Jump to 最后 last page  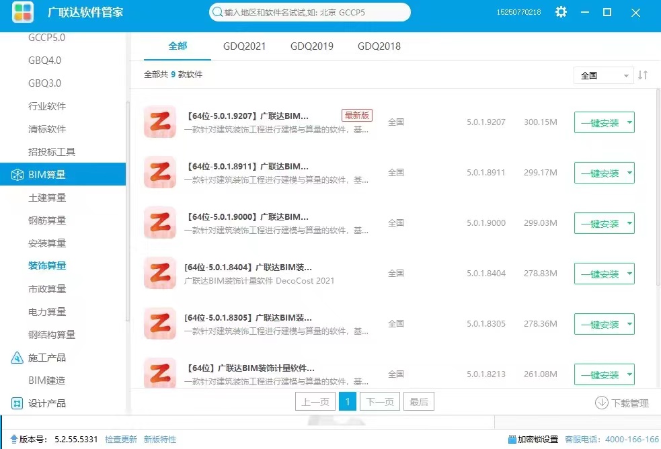coord(419,401)
